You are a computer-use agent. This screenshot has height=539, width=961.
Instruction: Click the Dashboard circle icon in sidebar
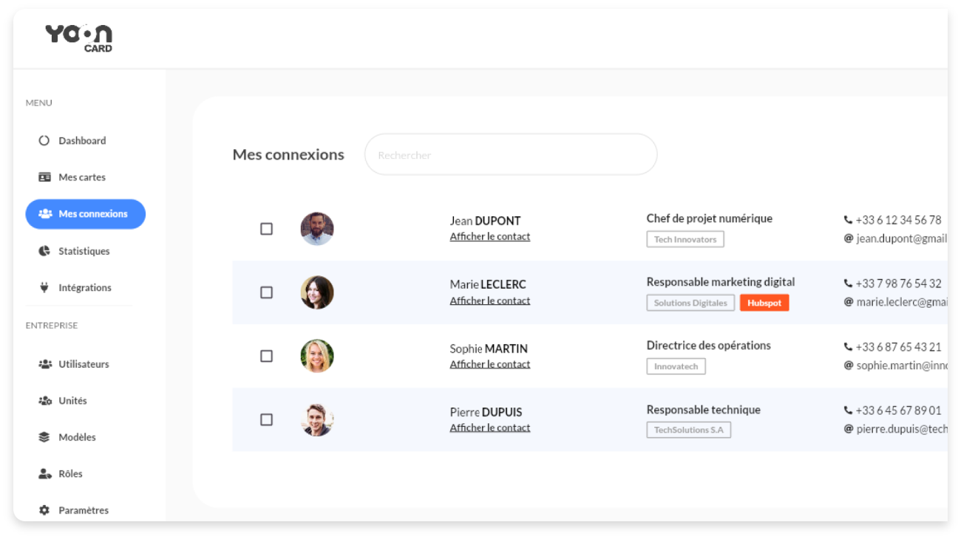[x=44, y=140]
